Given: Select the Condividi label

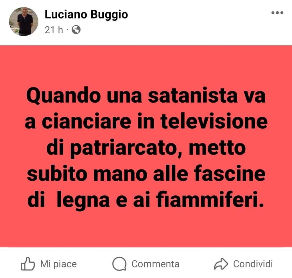Looking at the screenshot, I should pyautogui.click(x=253, y=264).
